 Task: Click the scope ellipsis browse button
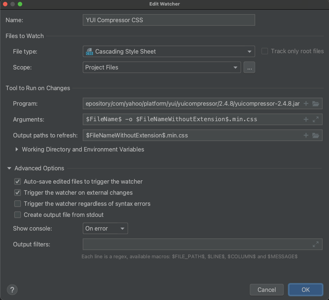tap(249, 67)
